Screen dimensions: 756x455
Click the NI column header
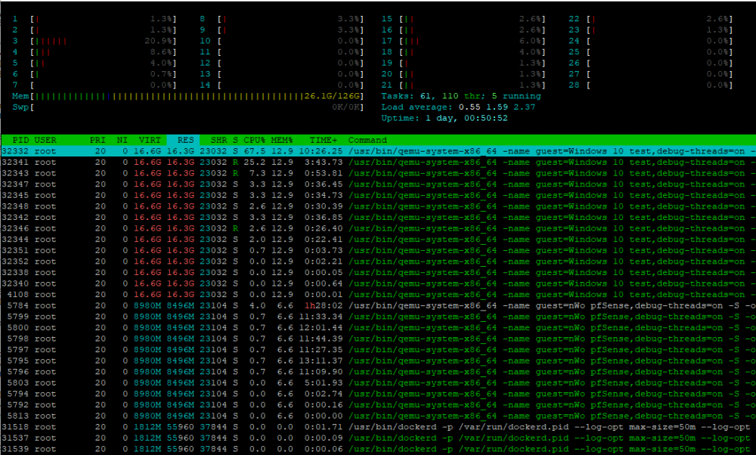coord(122,141)
